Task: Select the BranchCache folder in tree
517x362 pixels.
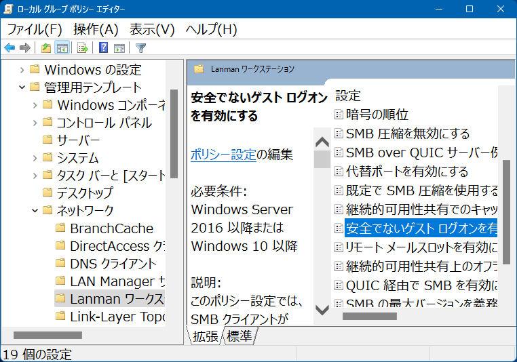Action: click(x=111, y=228)
